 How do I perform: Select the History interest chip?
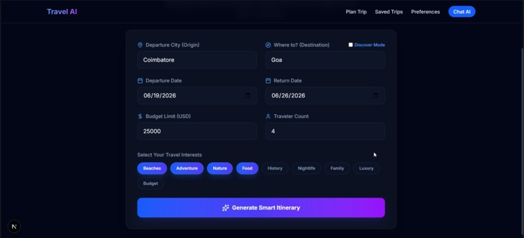coord(275,169)
